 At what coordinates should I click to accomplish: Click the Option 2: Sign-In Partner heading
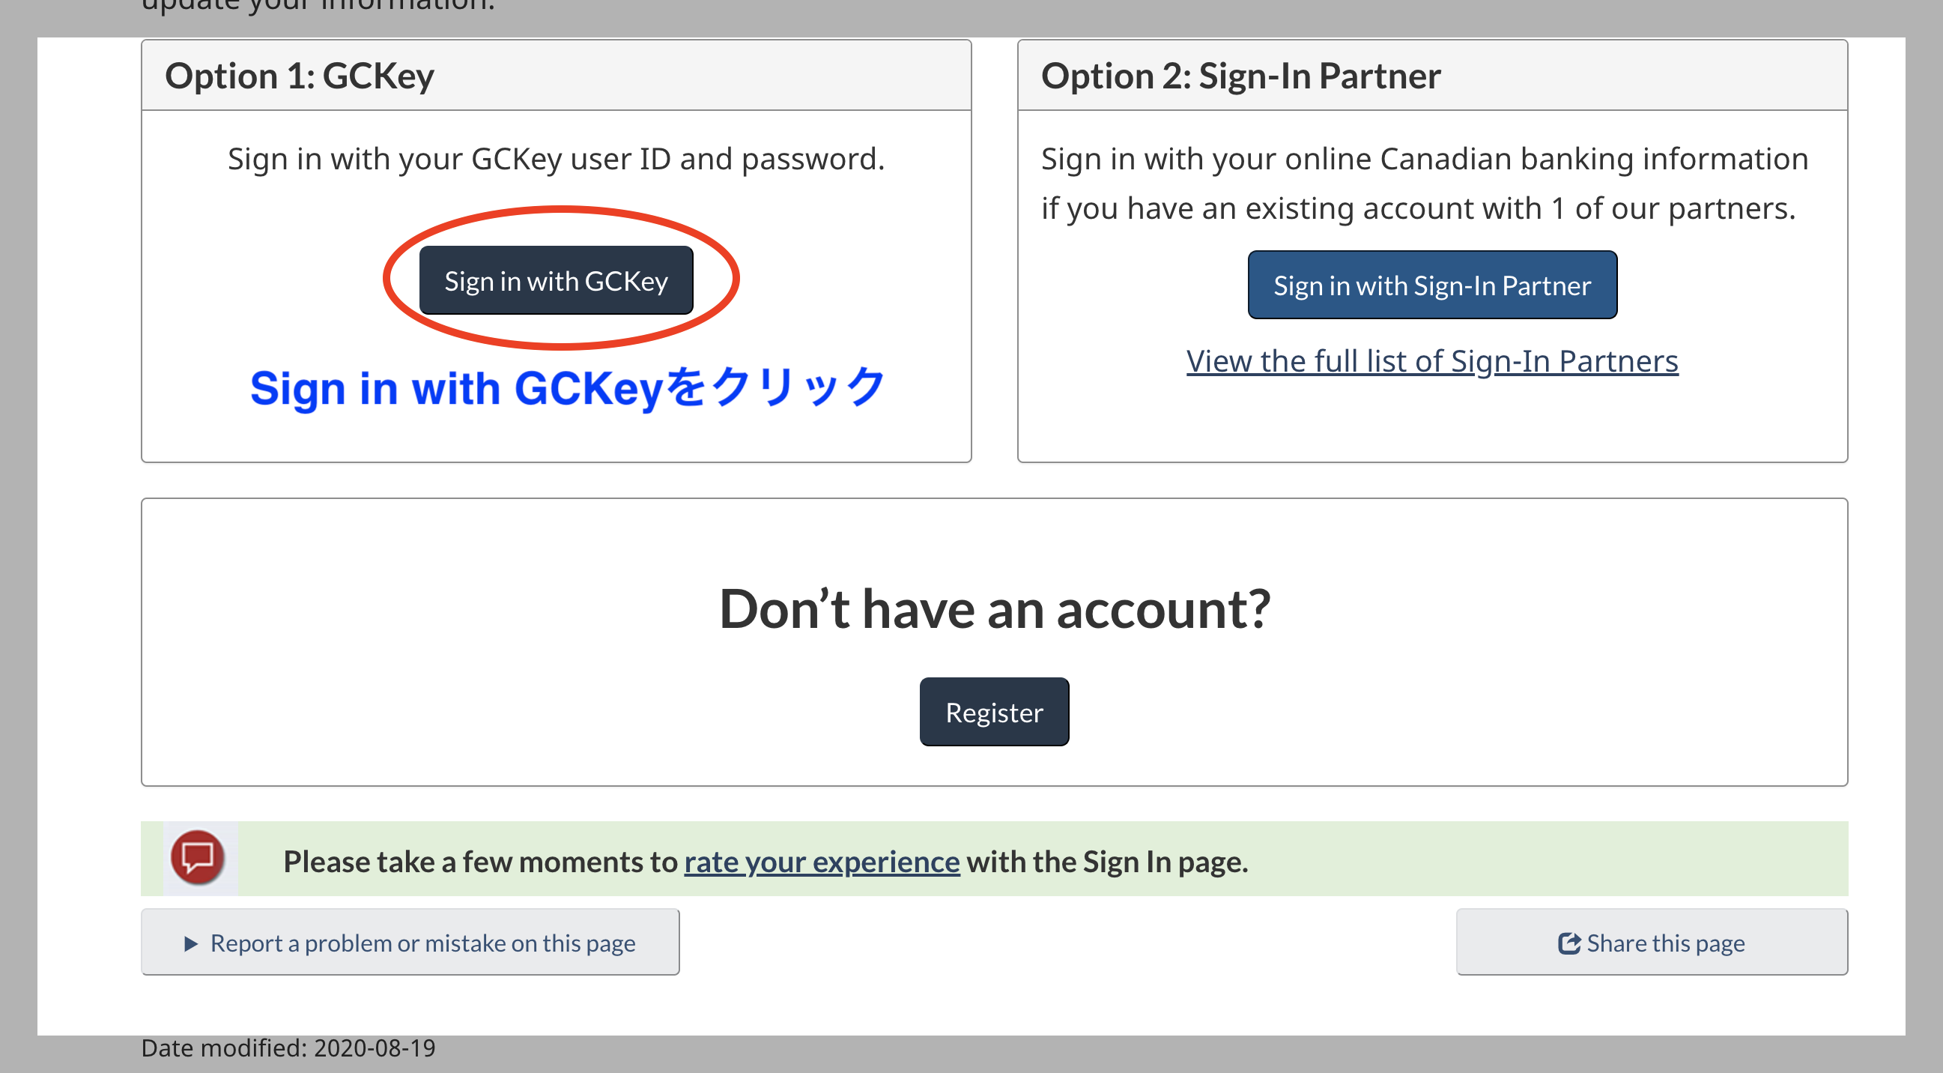pos(1240,76)
